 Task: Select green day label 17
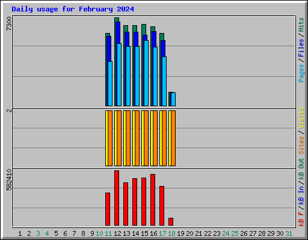(x=162, y=233)
